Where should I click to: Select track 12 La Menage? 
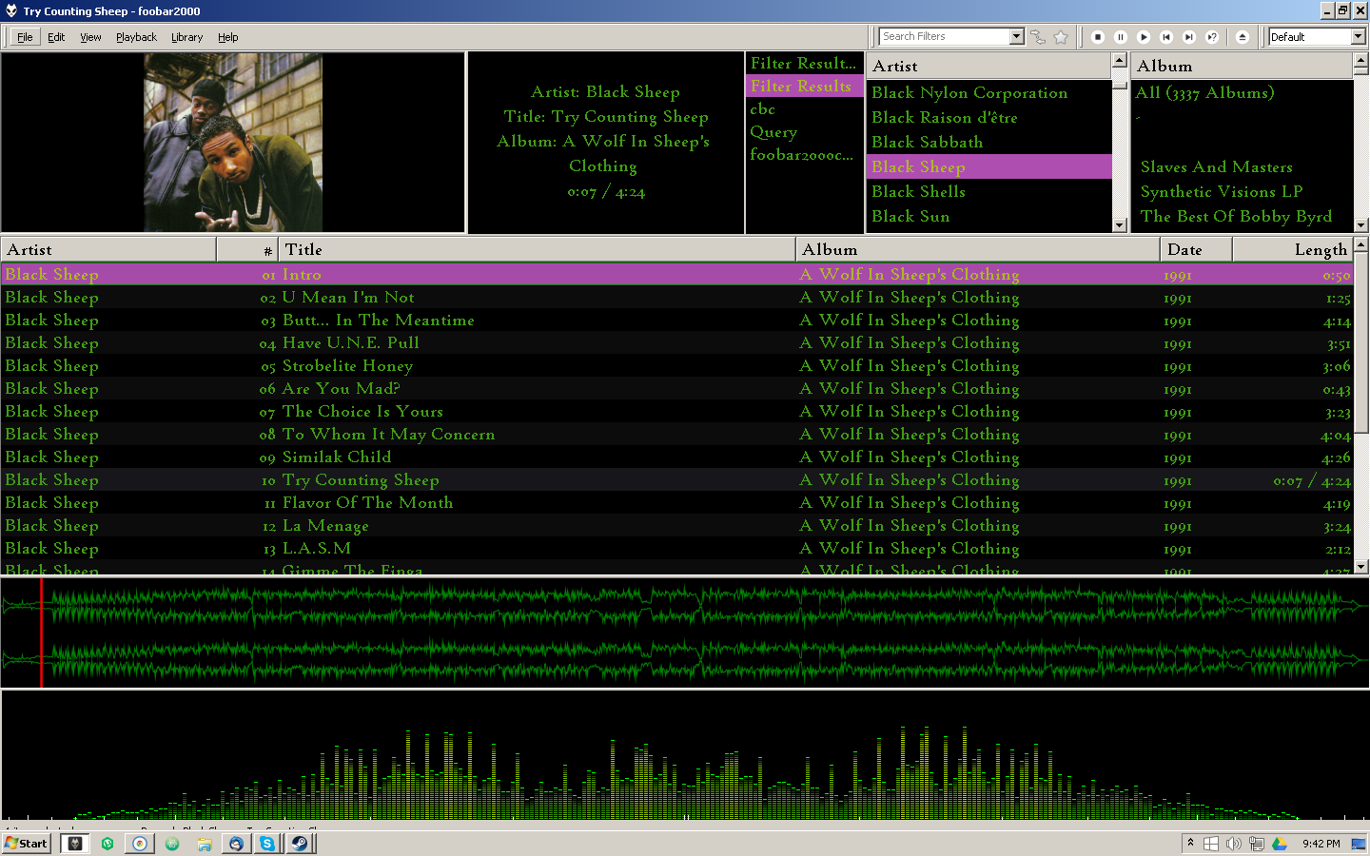(676, 525)
